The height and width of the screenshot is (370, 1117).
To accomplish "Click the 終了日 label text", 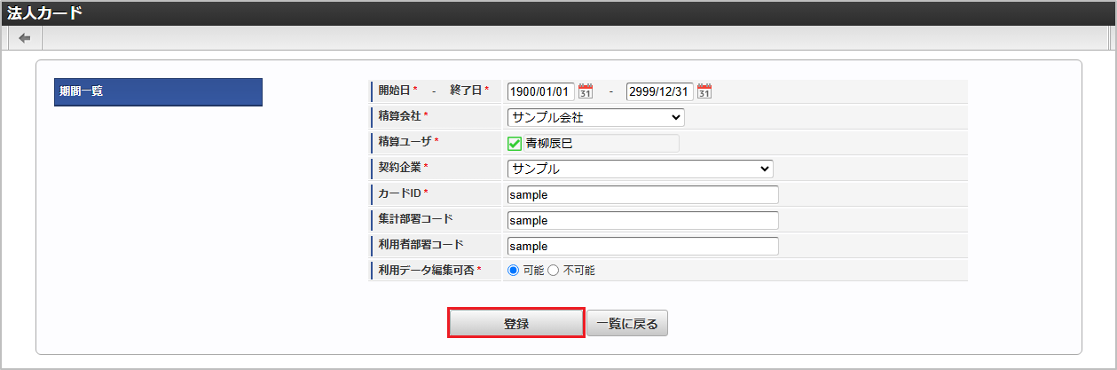I will 467,90.
